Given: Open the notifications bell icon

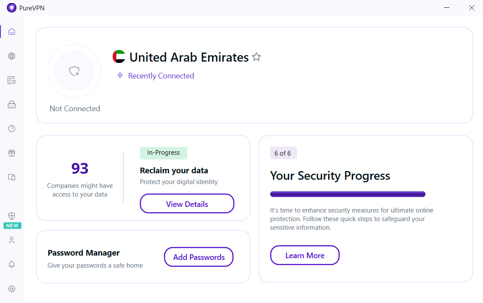Looking at the screenshot, I should click(12, 264).
